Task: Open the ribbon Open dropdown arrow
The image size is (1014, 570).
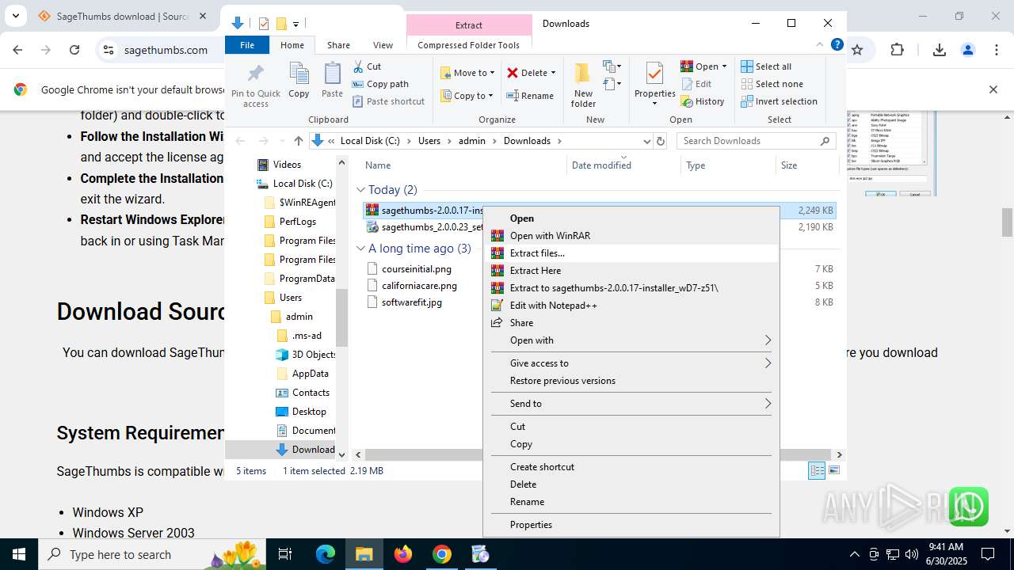Action: tap(724, 66)
